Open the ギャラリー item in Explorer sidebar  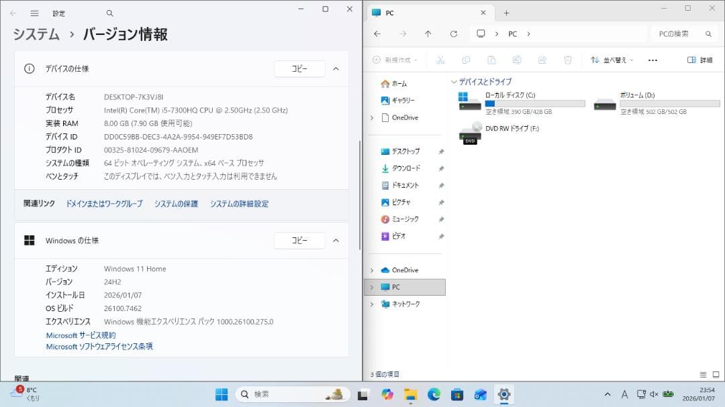tap(403, 101)
